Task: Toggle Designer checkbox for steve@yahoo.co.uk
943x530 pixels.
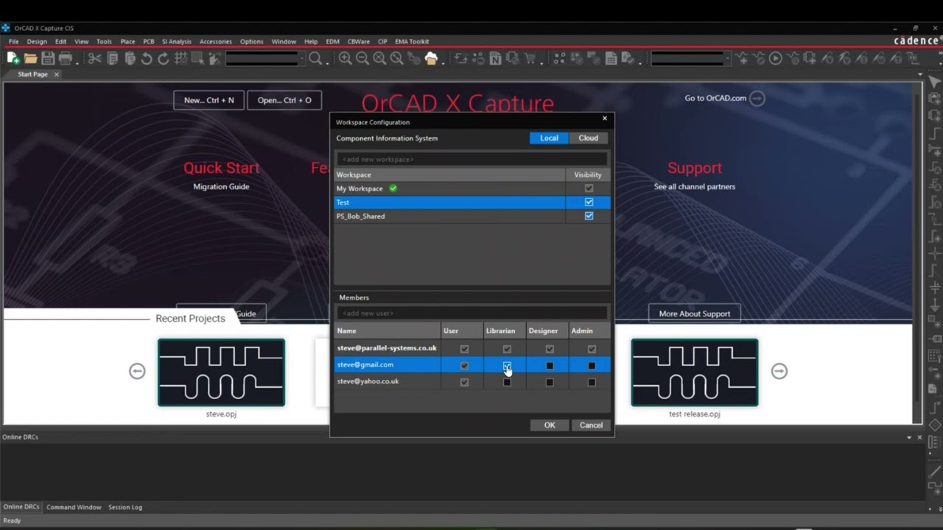Action: (x=550, y=382)
